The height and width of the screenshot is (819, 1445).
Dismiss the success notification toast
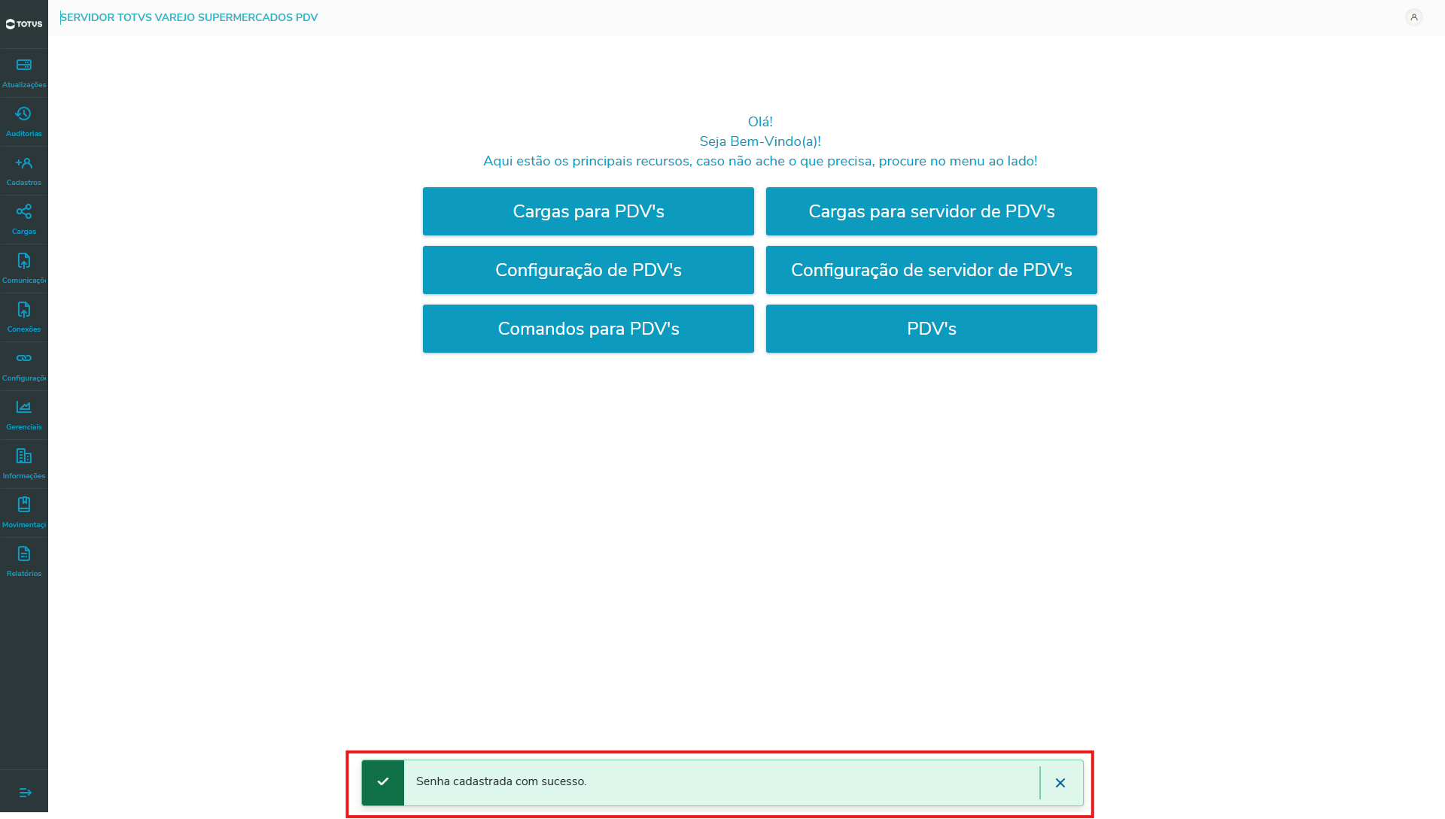[1060, 783]
